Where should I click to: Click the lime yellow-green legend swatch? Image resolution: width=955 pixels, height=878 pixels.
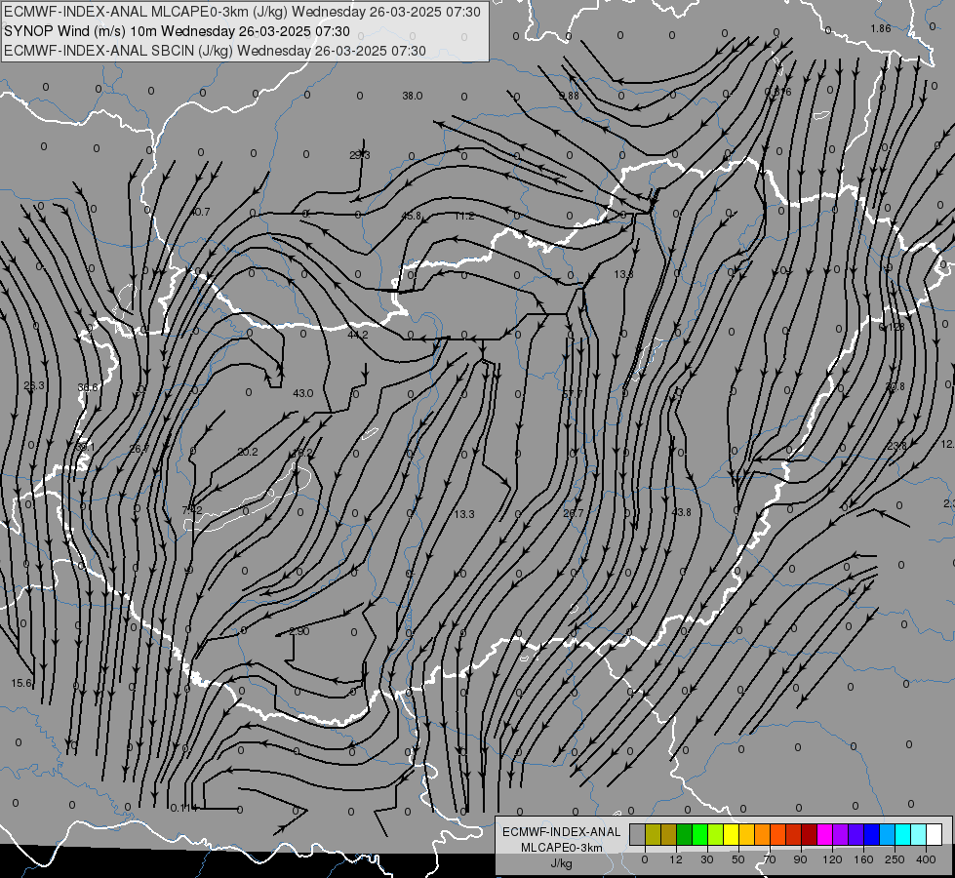pos(716,834)
